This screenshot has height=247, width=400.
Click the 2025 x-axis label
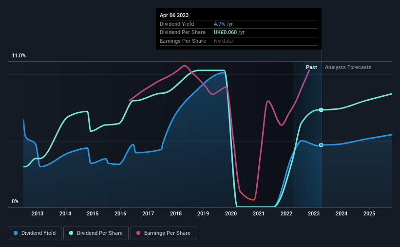pyautogui.click(x=369, y=213)
